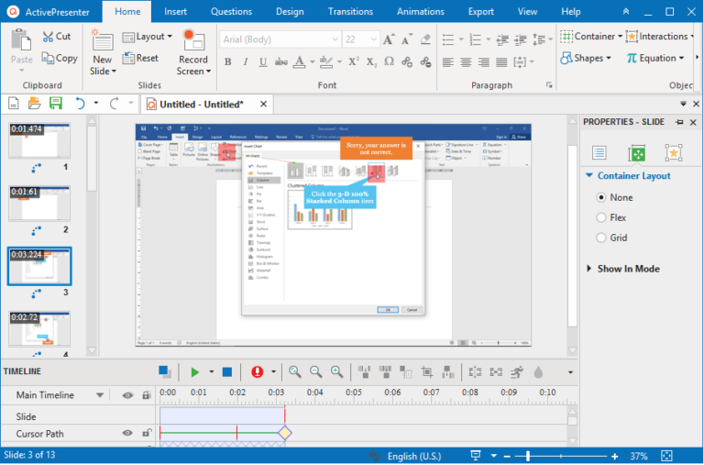Image resolution: width=704 pixels, height=465 pixels.
Task: Toggle Main Timeline visibility eye icon
Action: tap(127, 395)
